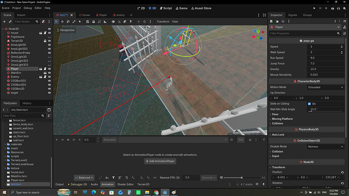
Task: Open the Debugger bottom panel
Action: (x=77, y=184)
